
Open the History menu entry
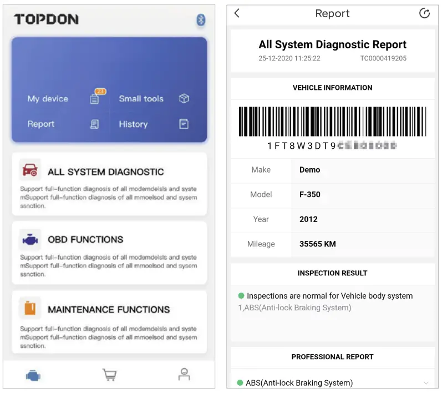click(133, 124)
